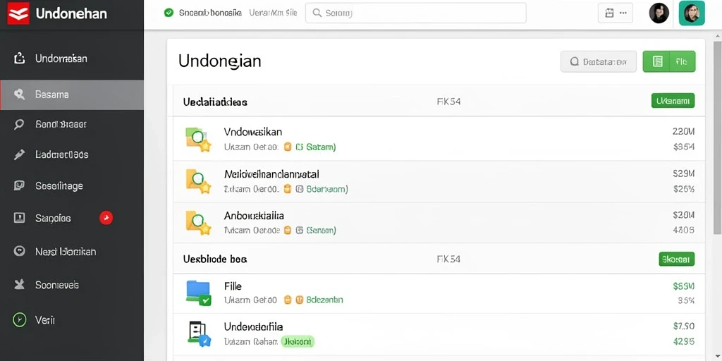Image resolution: width=722 pixels, height=361 pixels.
Task: Click the Anboicakialiia file name
Action: (x=254, y=216)
